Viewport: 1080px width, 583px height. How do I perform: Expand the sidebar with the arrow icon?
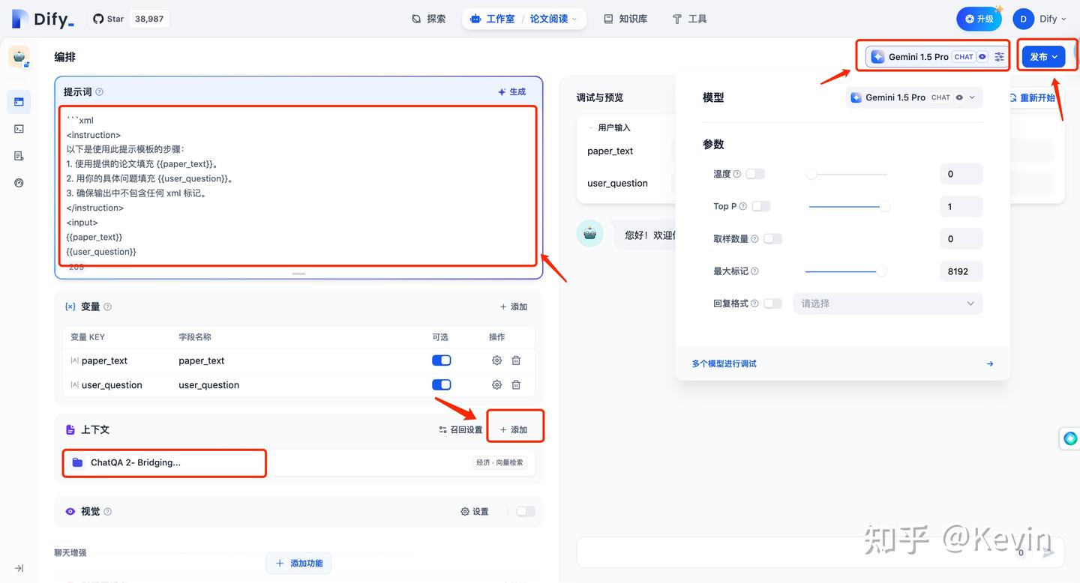(19, 568)
